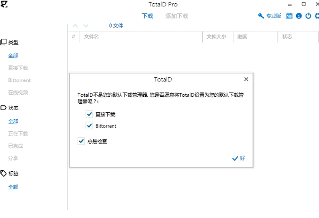This screenshot has height=218, width=319.
Task: Confirm dialog with the 好 button
Action: coord(239,158)
